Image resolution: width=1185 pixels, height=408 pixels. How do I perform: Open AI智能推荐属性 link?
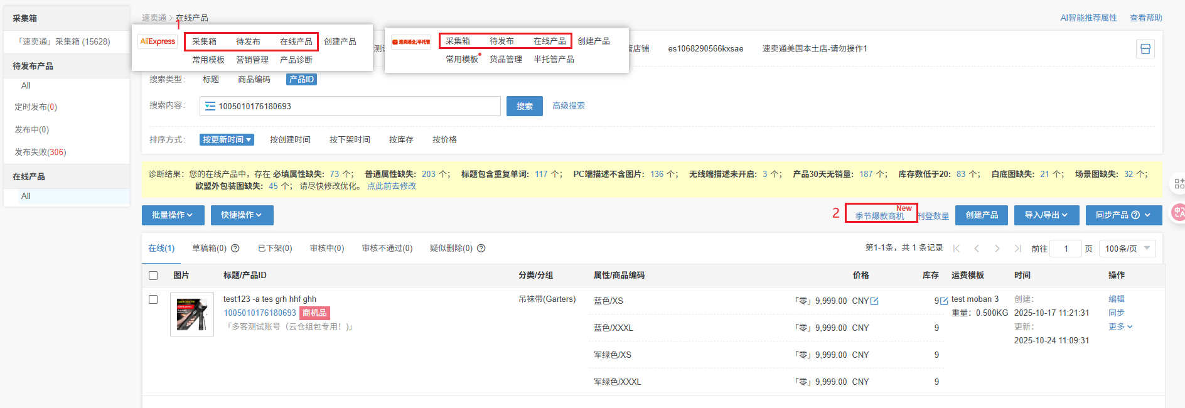pos(1089,18)
